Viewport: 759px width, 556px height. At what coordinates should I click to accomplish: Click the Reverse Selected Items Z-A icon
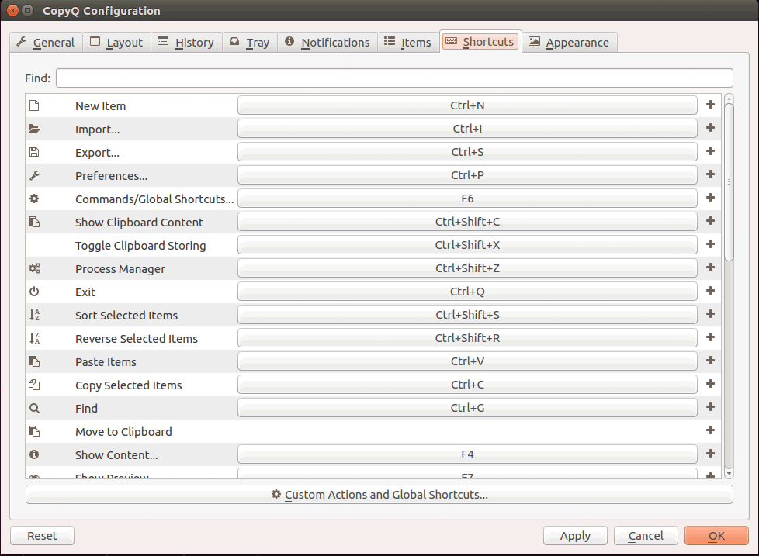pyautogui.click(x=34, y=338)
